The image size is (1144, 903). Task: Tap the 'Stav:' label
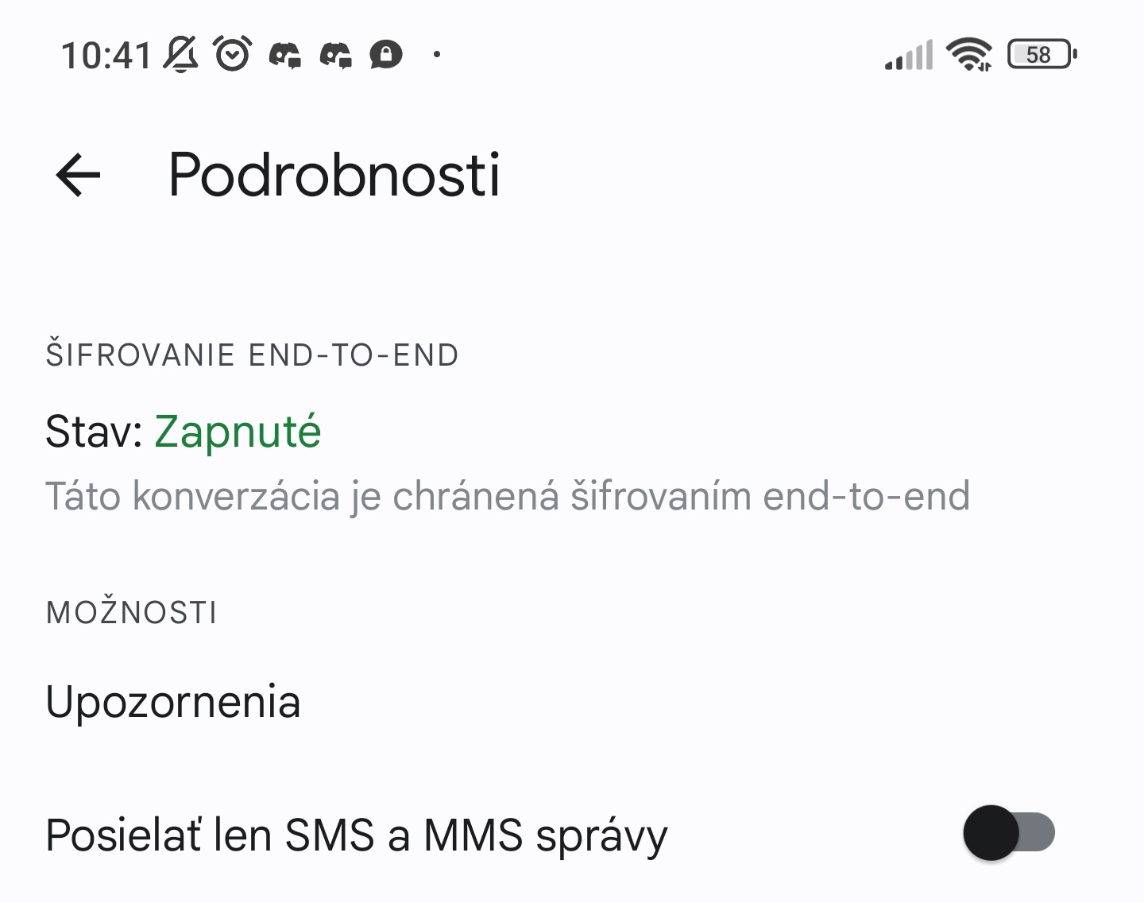point(94,432)
